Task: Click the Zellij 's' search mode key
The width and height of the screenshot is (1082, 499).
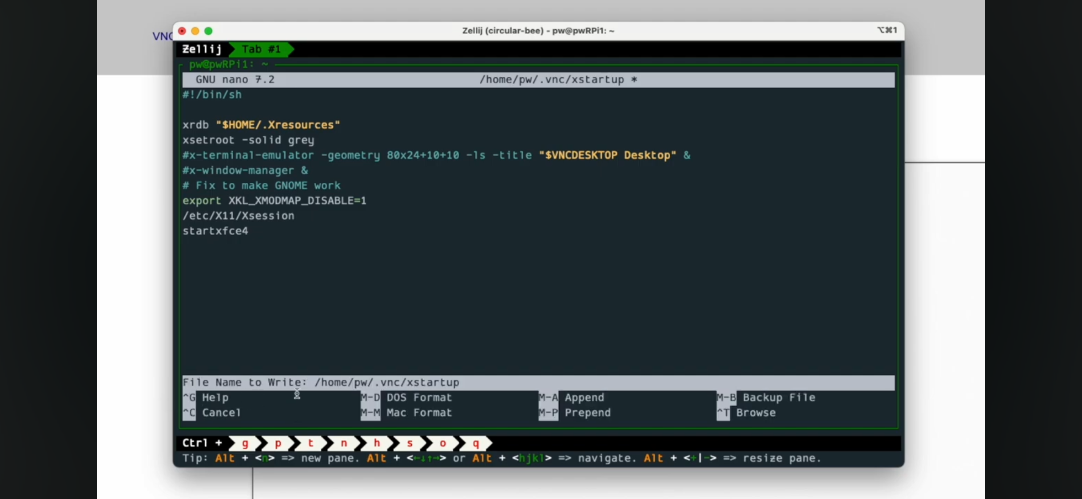Action: point(410,443)
